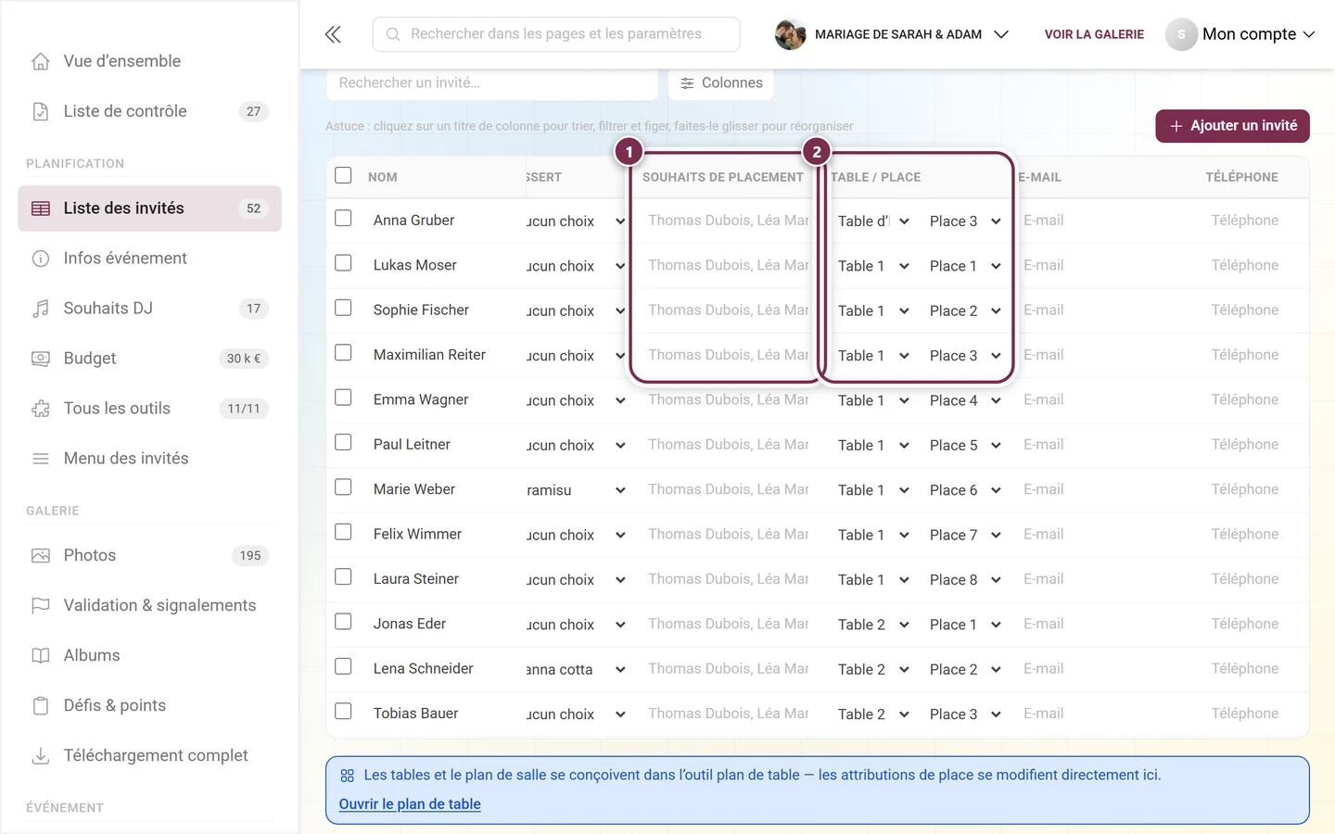Open Souhaits DJ music note icon

[41, 309]
